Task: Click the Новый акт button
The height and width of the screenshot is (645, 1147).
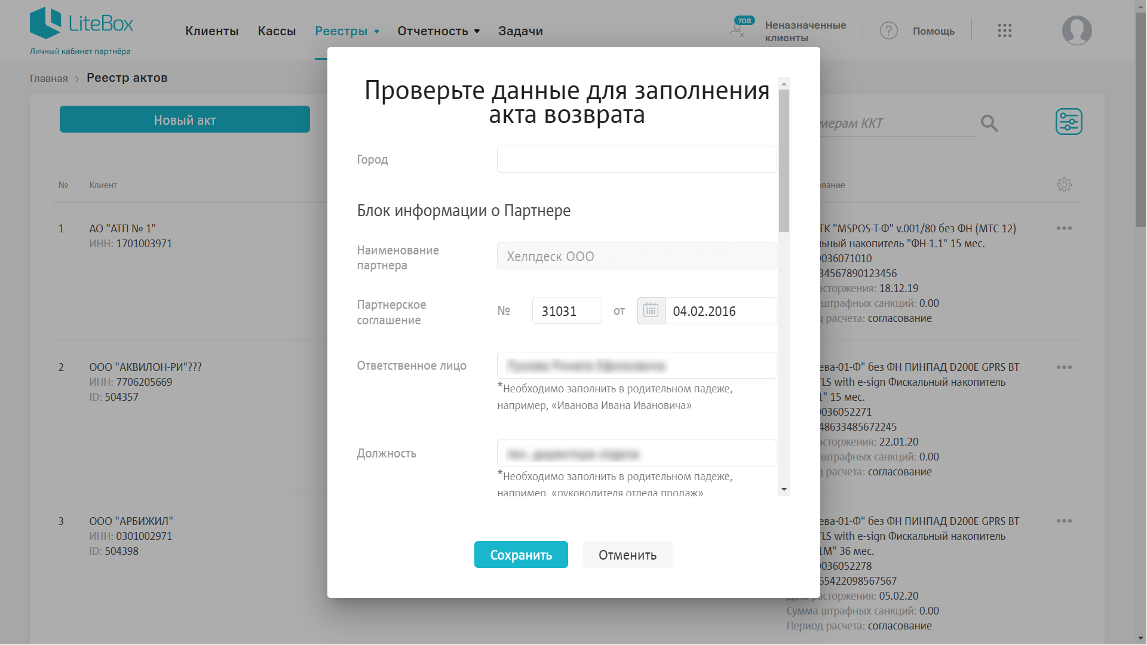Action: click(185, 119)
